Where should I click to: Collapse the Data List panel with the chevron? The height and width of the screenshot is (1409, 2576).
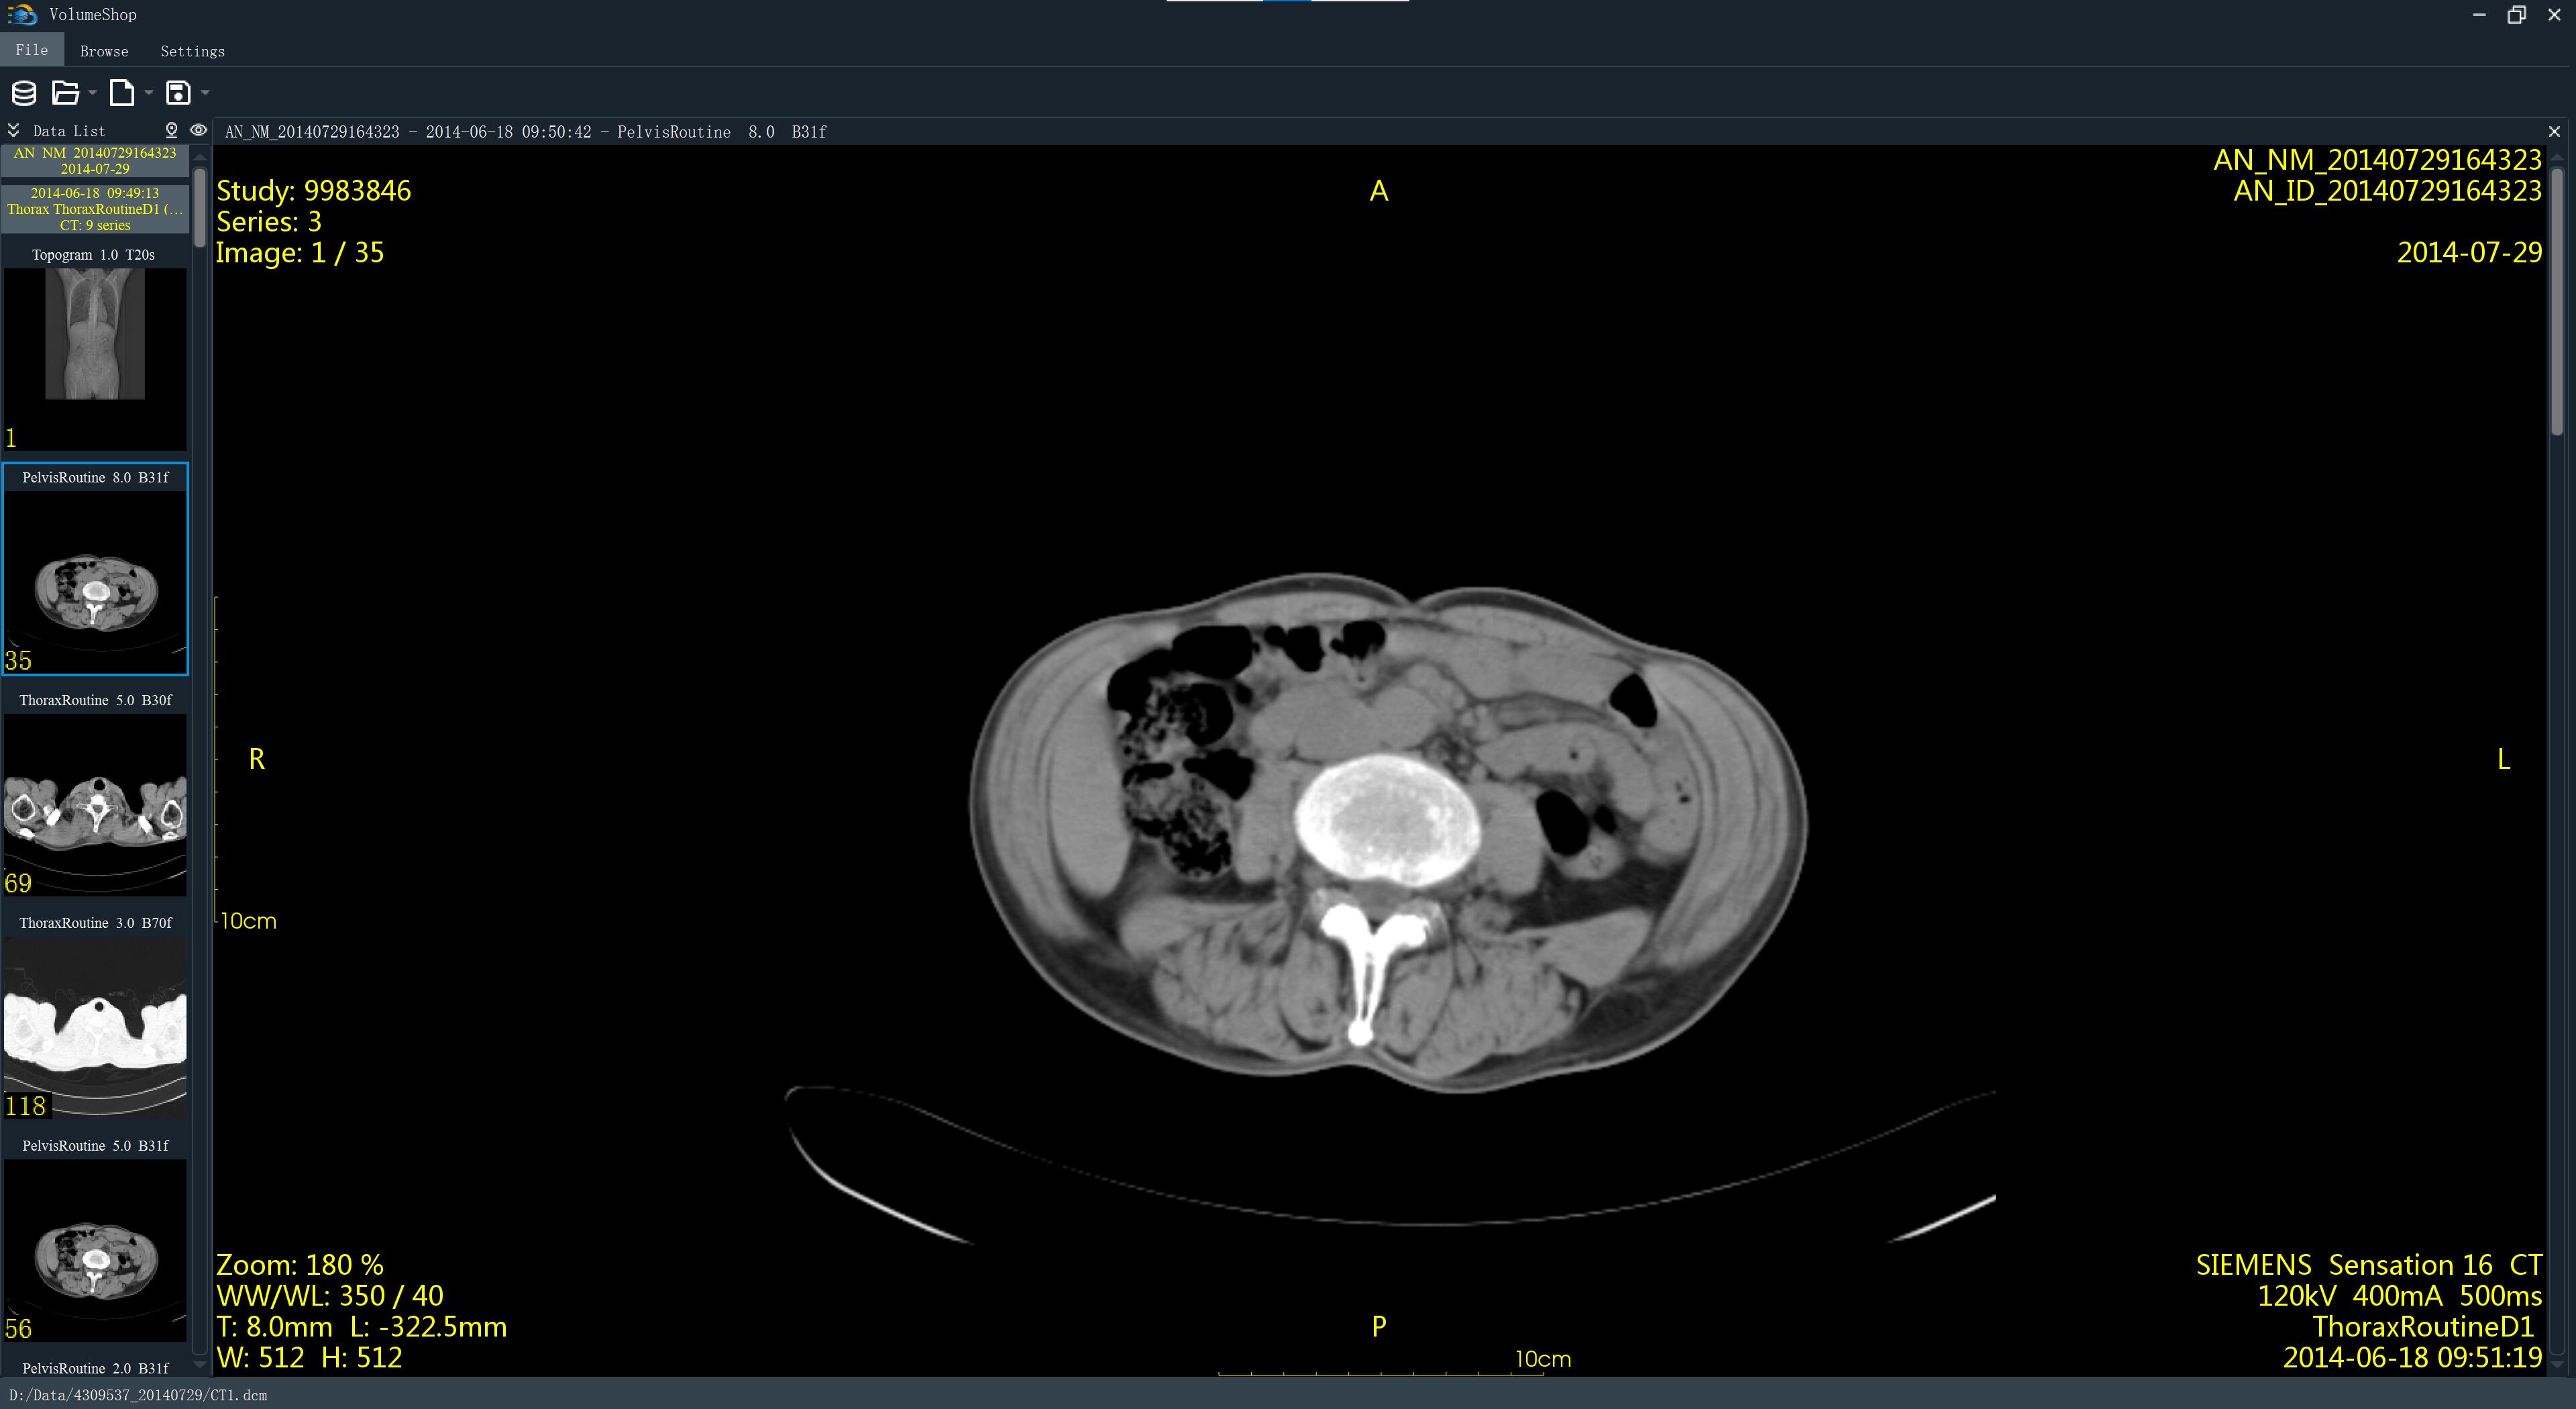13,130
